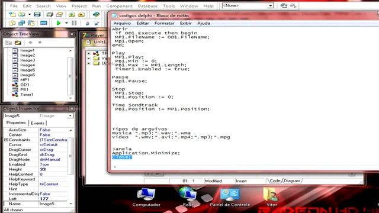Open Help contents book icon
Screen dimensions: 379x213
click(x=96, y=14)
